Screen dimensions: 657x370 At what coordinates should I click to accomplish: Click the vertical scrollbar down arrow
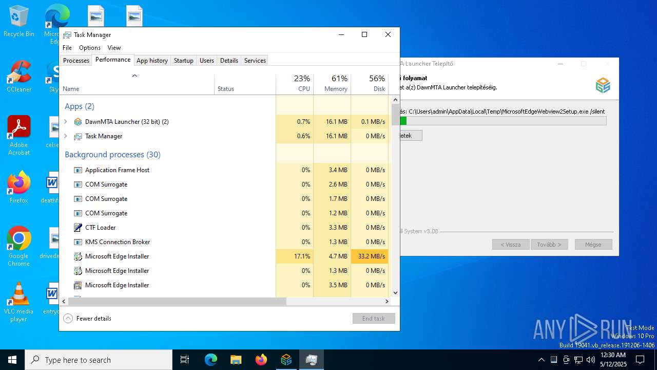tap(395, 293)
